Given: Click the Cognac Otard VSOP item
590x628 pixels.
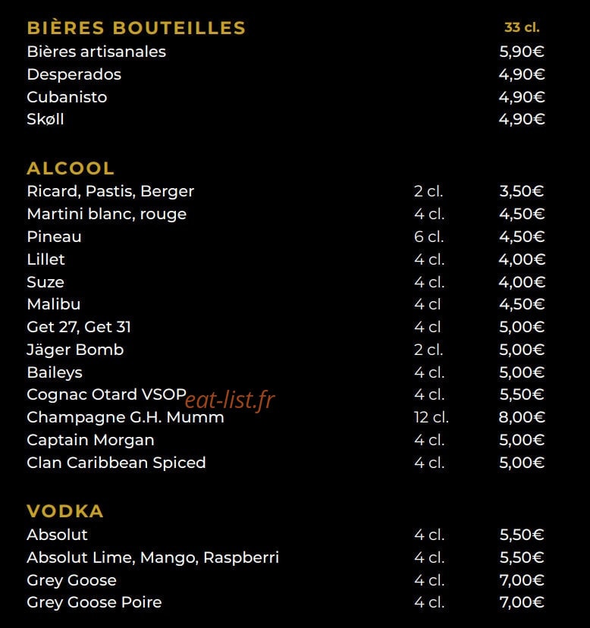Looking at the screenshot, I should click(x=106, y=394).
